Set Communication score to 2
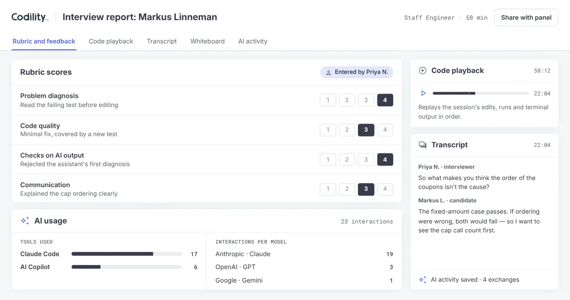Screen dimensions: 570x300 click(347, 189)
